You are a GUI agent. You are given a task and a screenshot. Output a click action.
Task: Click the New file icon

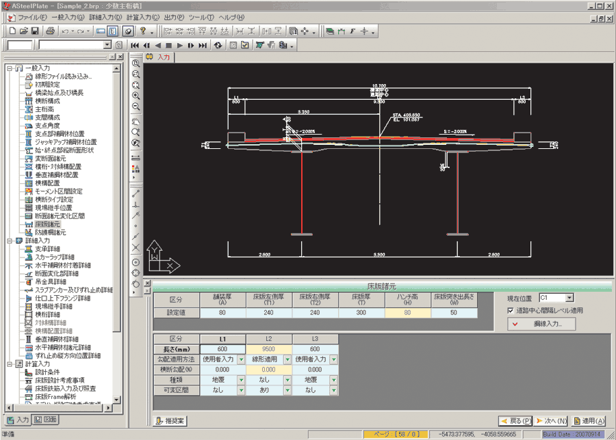coord(12,31)
